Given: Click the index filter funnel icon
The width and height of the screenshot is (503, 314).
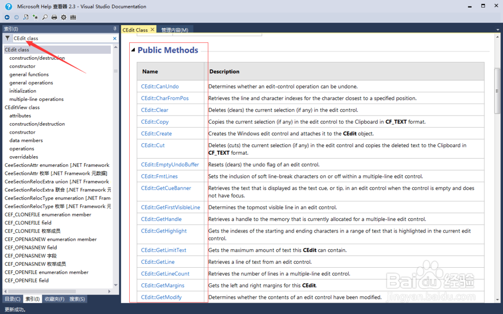Looking at the screenshot, I should pyautogui.click(x=8, y=38).
